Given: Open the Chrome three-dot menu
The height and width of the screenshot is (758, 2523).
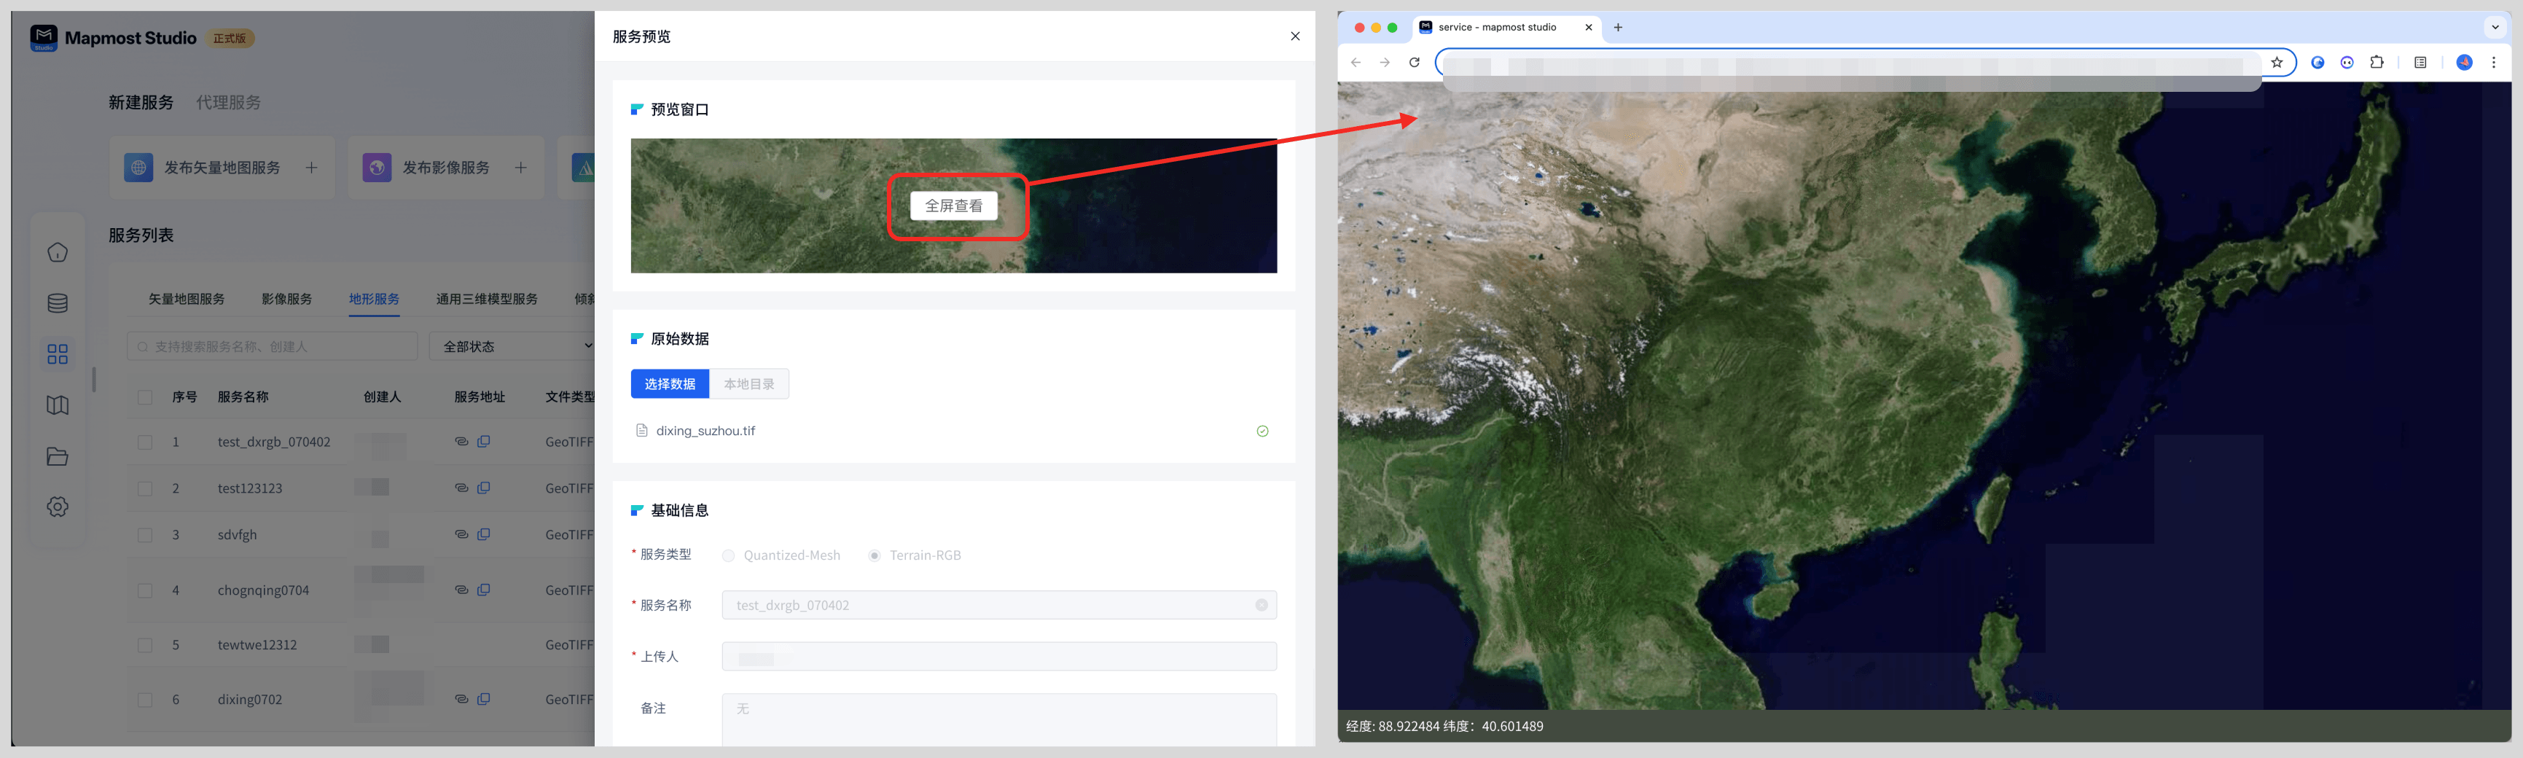Looking at the screenshot, I should click(x=2494, y=63).
